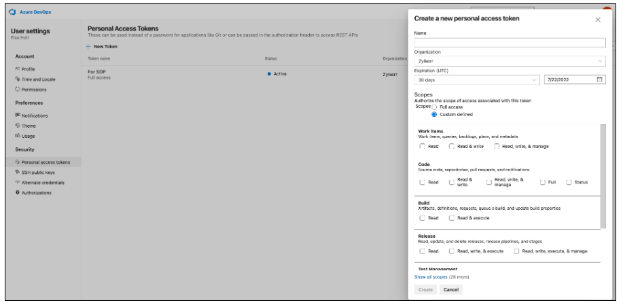Click the For SDP token row

pos(245,74)
